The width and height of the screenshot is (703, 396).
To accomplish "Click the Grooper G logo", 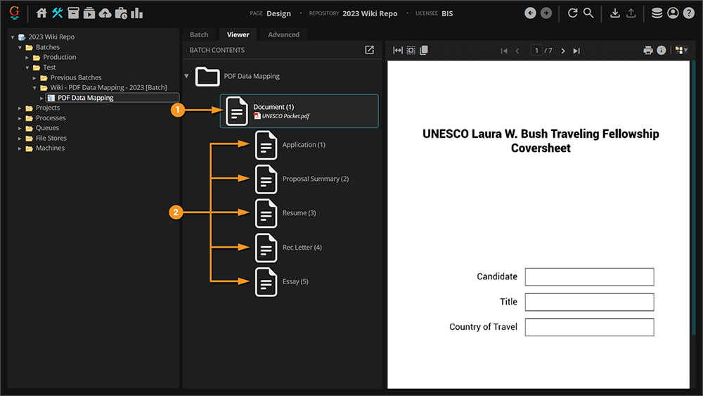I will point(15,13).
